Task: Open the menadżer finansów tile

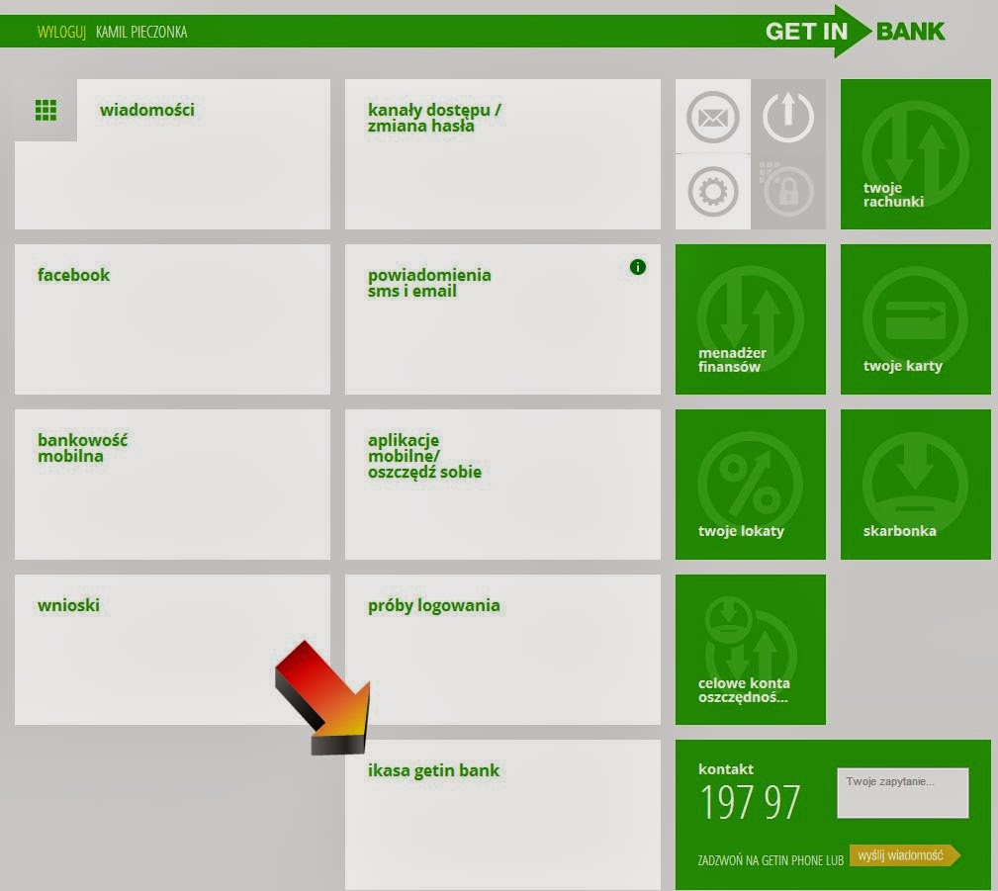Action: 751,319
